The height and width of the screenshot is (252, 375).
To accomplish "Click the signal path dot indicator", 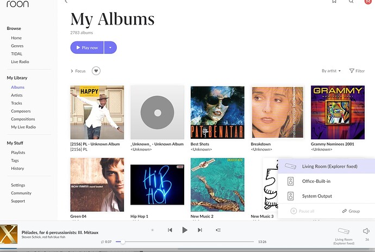I will 152,230.
